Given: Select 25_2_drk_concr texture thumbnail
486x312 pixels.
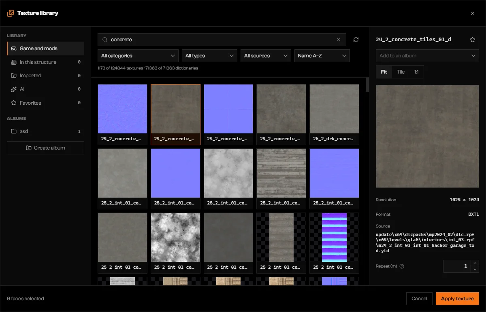Looking at the screenshot, I should pos(334,114).
